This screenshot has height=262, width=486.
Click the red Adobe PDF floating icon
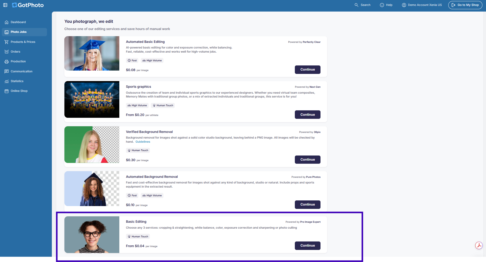479,245
